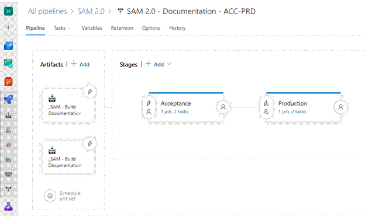Open the Test Plans flask icon
This screenshot has height=216, width=365.
[x=9, y=206]
